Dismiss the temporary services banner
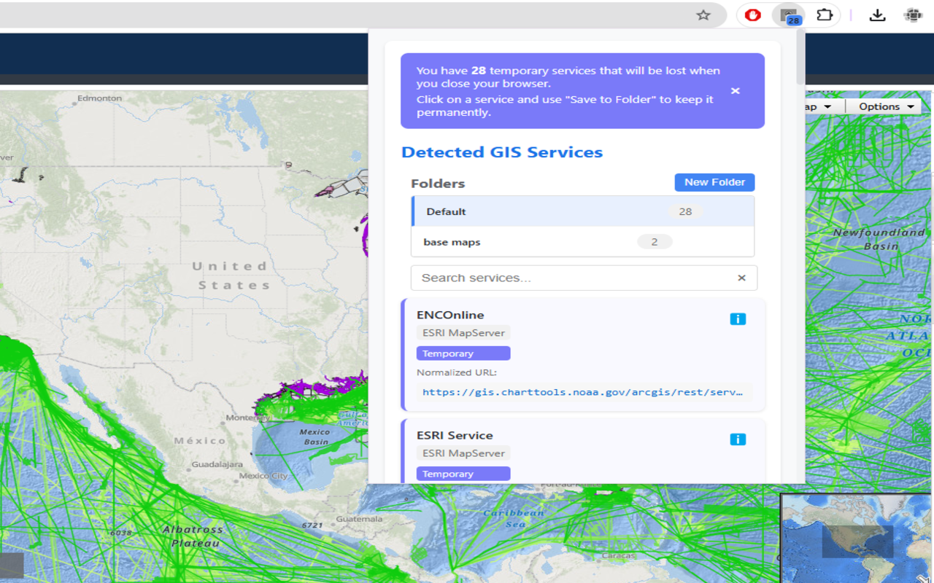The height and width of the screenshot is (583, 934). tap(736, 91)
